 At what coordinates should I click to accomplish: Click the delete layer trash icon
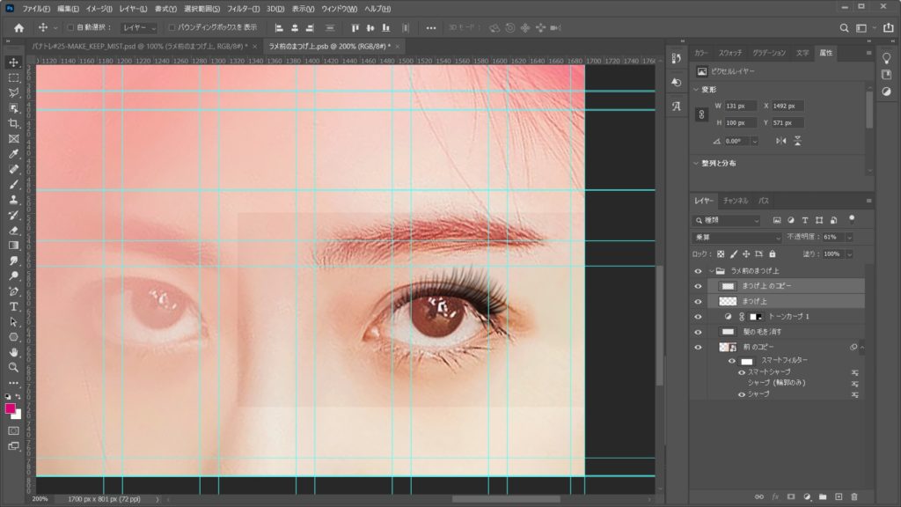[x=853, y=496]
